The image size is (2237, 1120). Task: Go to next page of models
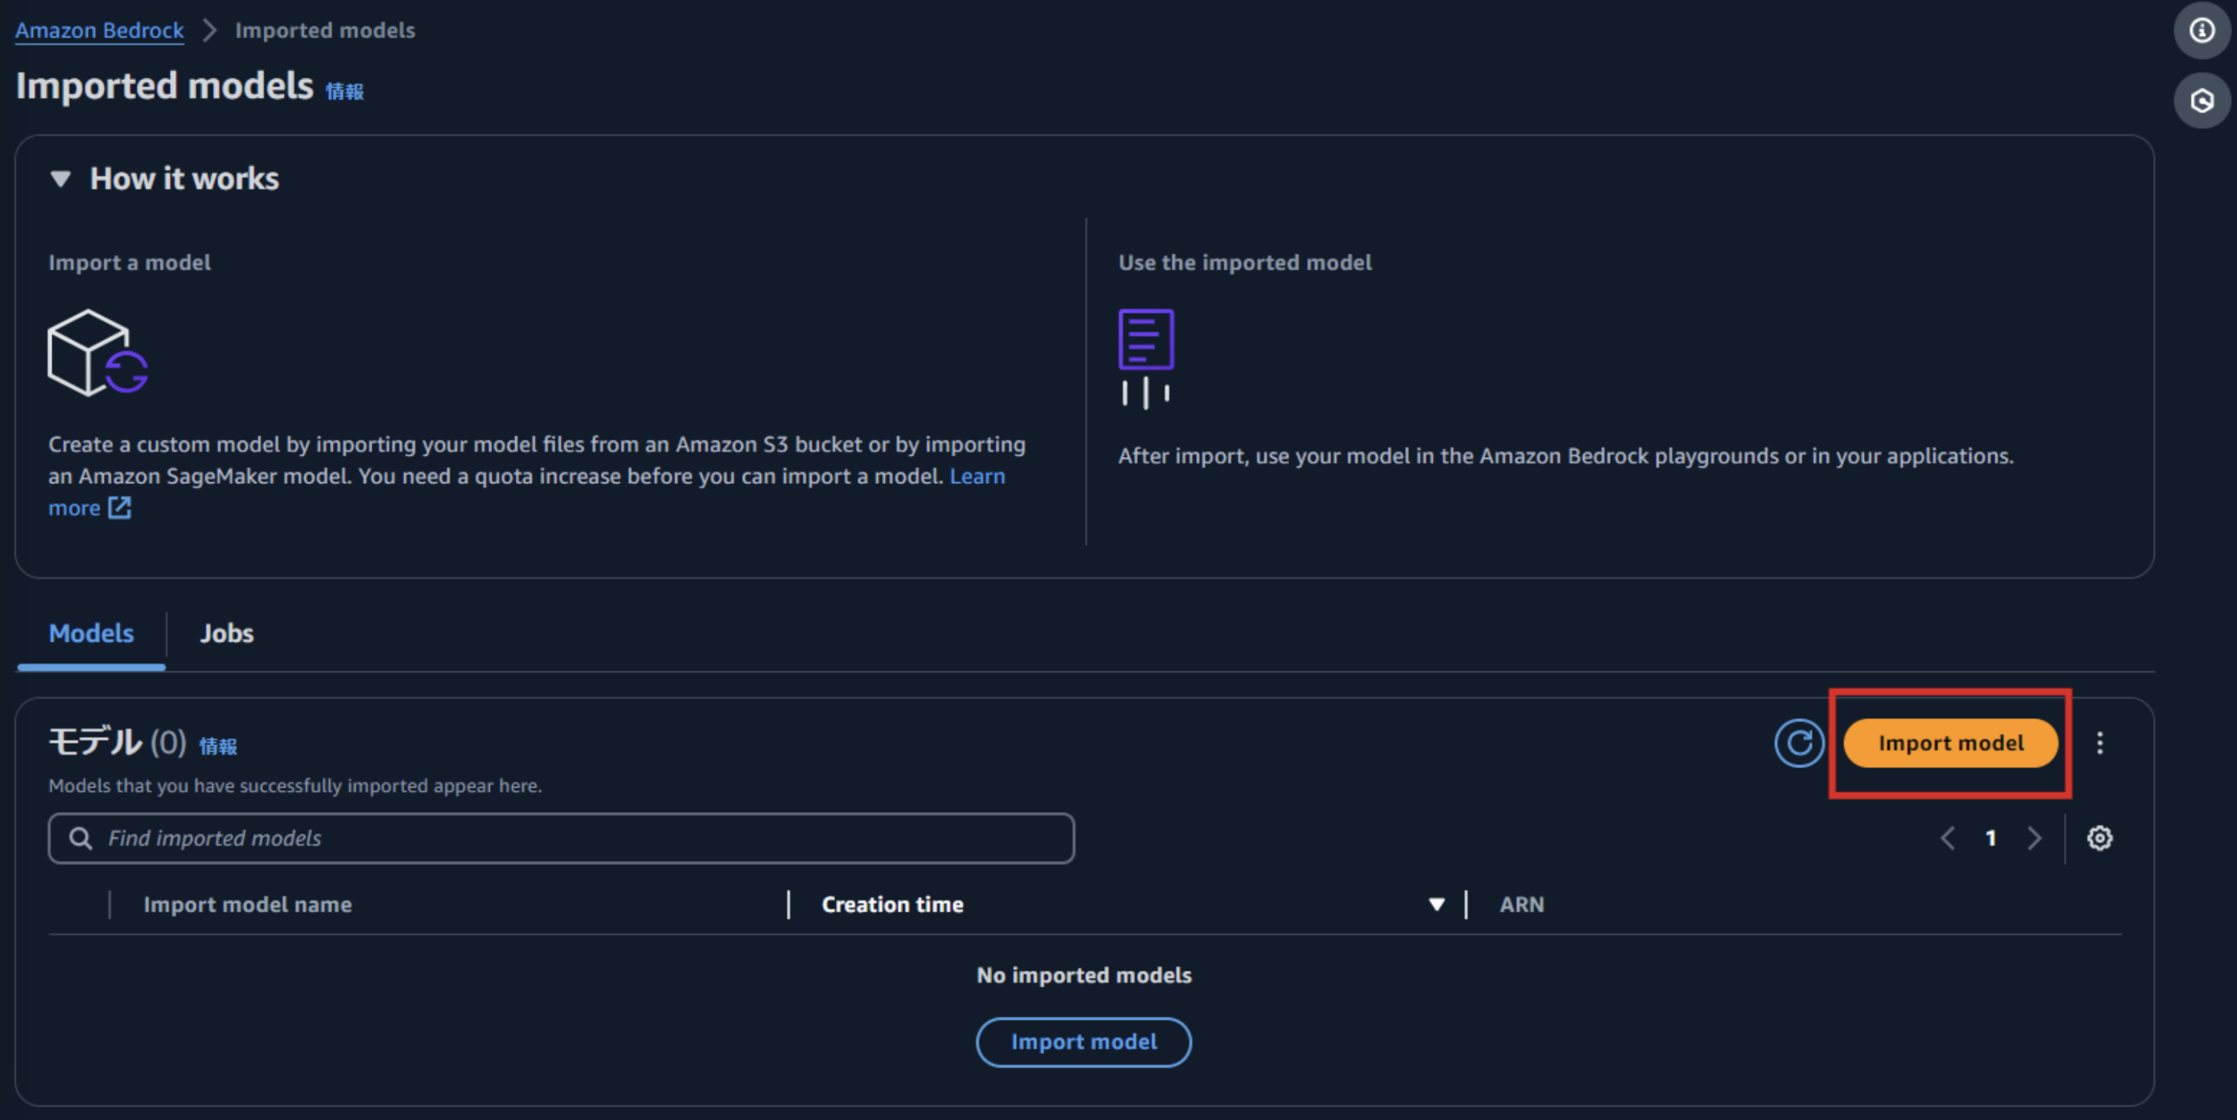[x=2034, y=838]
